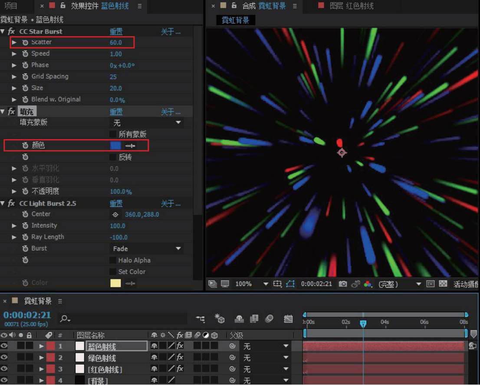Click the Scatter stopwatch icon
The image size is (480, 385).
(x=25, y=42)
